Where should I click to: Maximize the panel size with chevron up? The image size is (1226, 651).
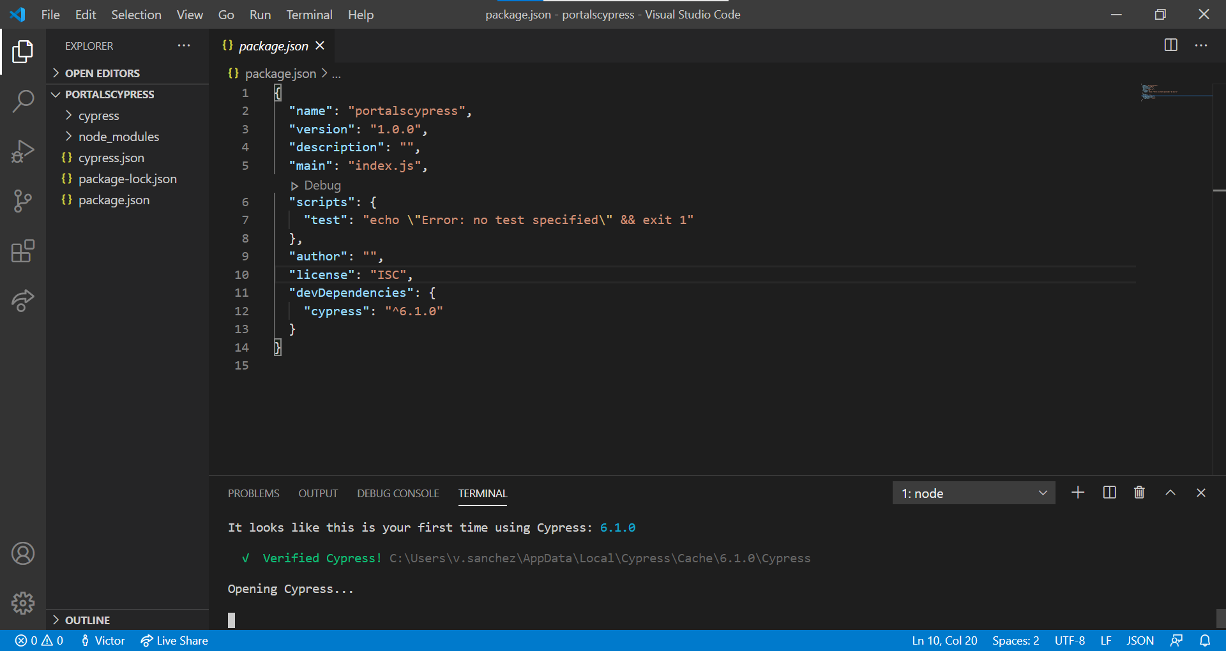click(x=1170, y=493)
